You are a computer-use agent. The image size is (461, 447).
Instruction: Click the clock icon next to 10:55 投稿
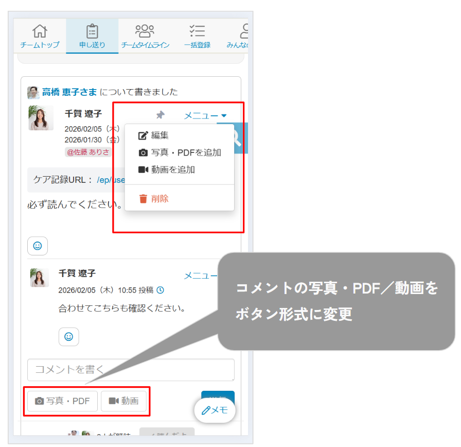point(160,290)
